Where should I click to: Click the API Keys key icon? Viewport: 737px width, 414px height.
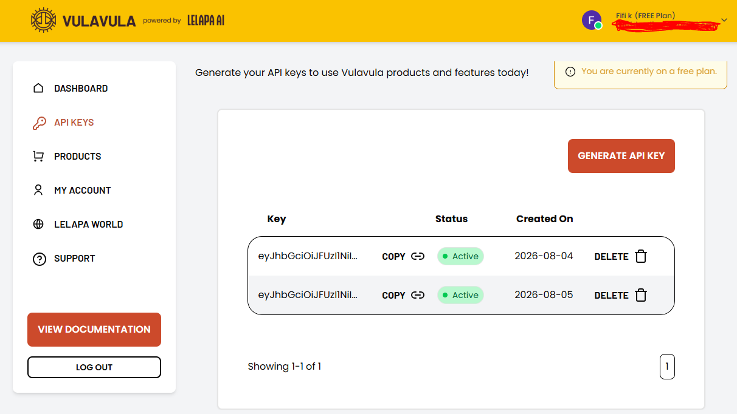39,123
